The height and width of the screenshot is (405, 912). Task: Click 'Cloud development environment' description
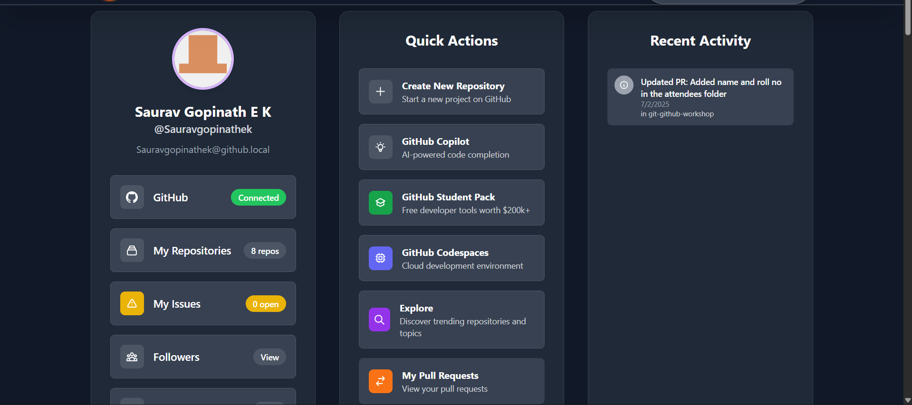coord(462,266)
